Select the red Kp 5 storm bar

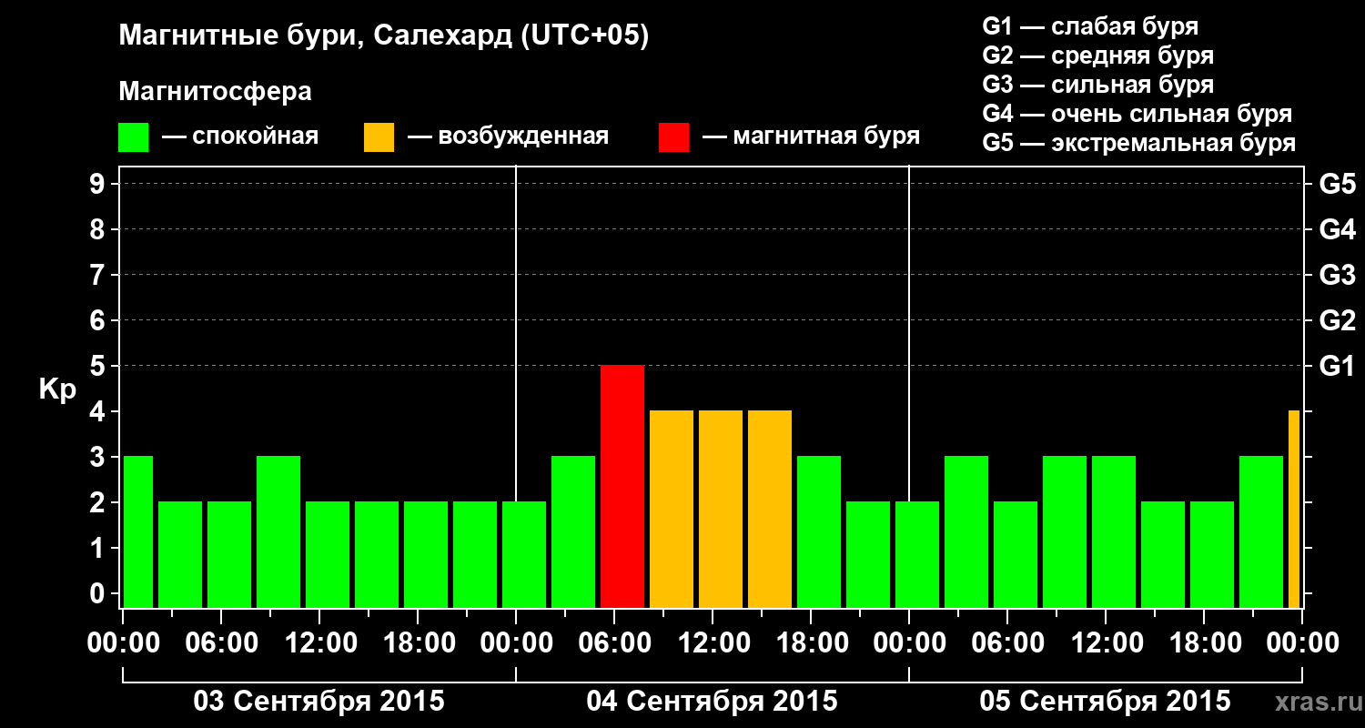pos(622,487)
